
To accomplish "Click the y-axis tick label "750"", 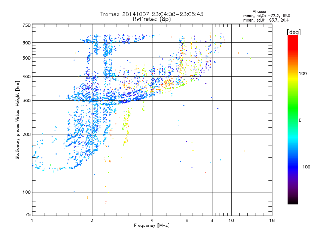I will 26,25.
